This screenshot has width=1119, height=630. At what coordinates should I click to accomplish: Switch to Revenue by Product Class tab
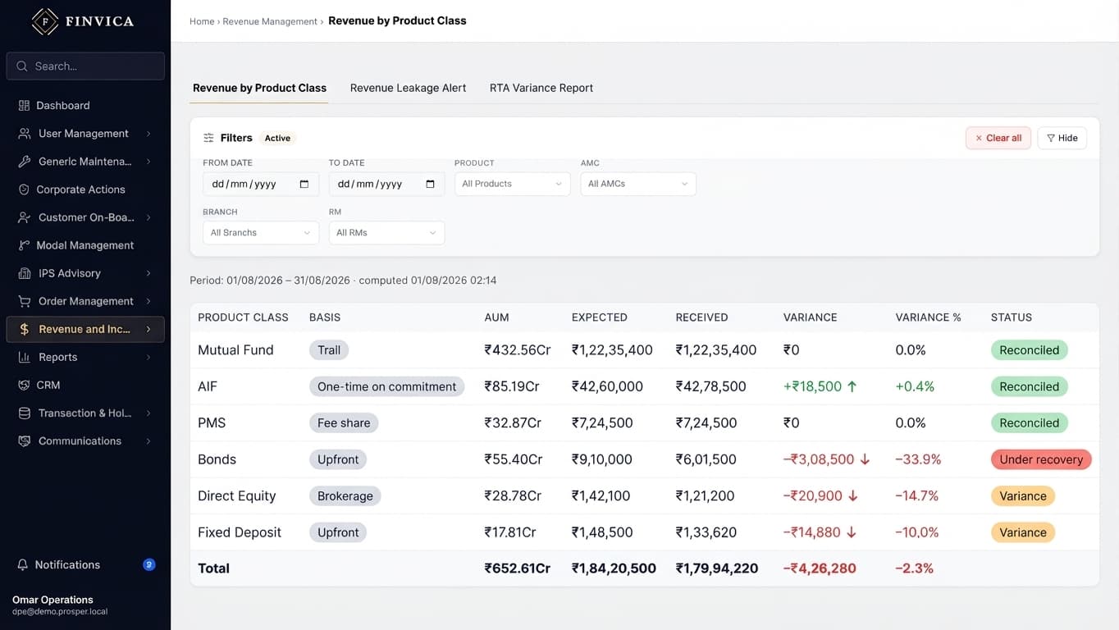259,88
